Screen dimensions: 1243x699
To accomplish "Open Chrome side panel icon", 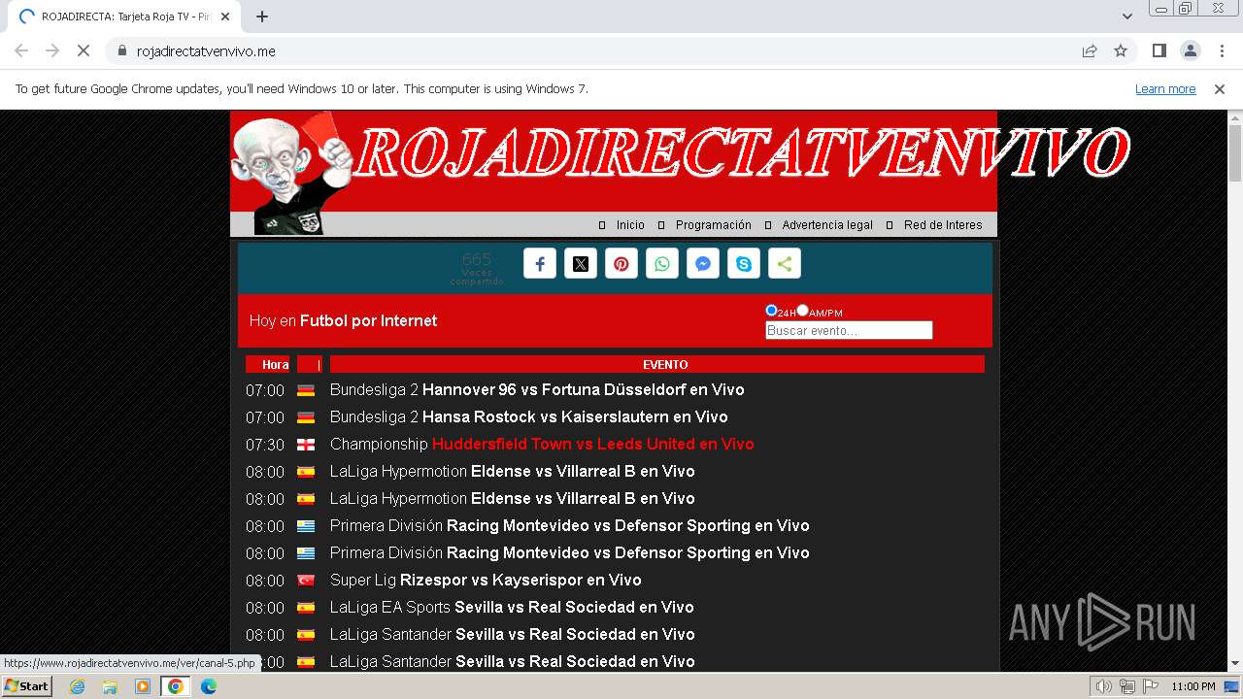I will coord(1159,50).
